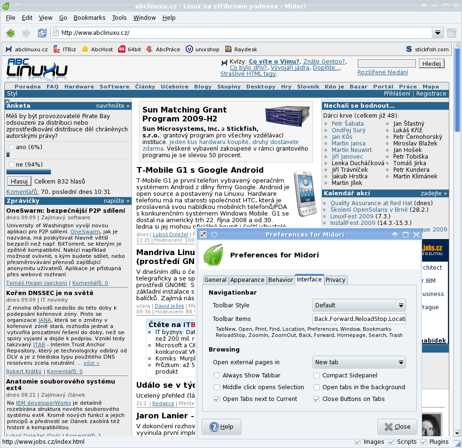Open the abclinuxu.cz bookmark icon
This screenshot has height=448, width=462.
(9, 49)
